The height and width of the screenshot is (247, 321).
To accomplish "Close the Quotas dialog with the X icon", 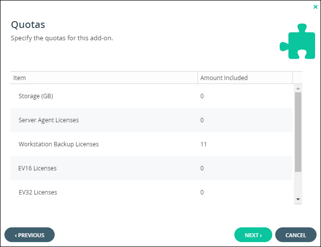I will (x=315, y=7).
